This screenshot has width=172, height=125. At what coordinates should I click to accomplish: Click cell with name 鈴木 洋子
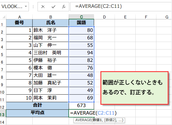pyautogui.click(x=51, y=30)
